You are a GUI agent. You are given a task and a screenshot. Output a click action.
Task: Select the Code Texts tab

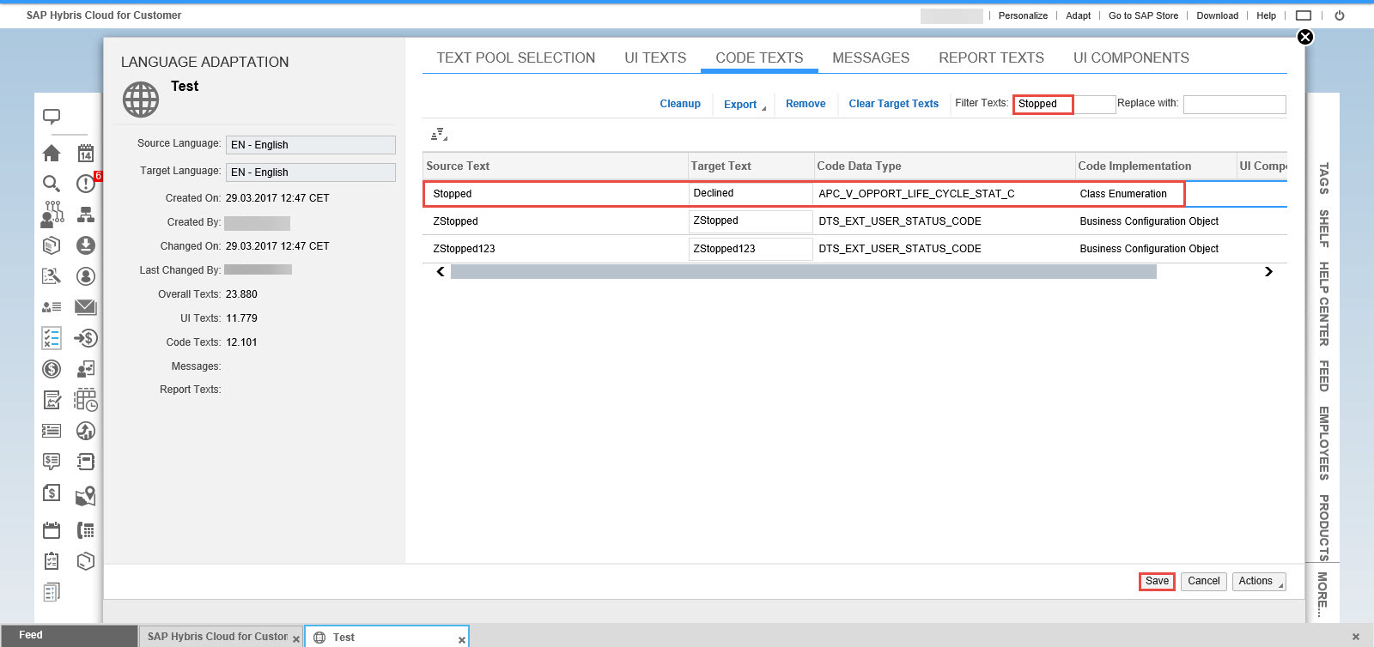[760, 58]
